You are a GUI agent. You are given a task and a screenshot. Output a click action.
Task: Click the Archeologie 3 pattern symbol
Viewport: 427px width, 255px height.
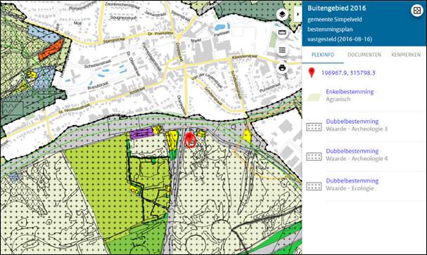coord(314,127)
